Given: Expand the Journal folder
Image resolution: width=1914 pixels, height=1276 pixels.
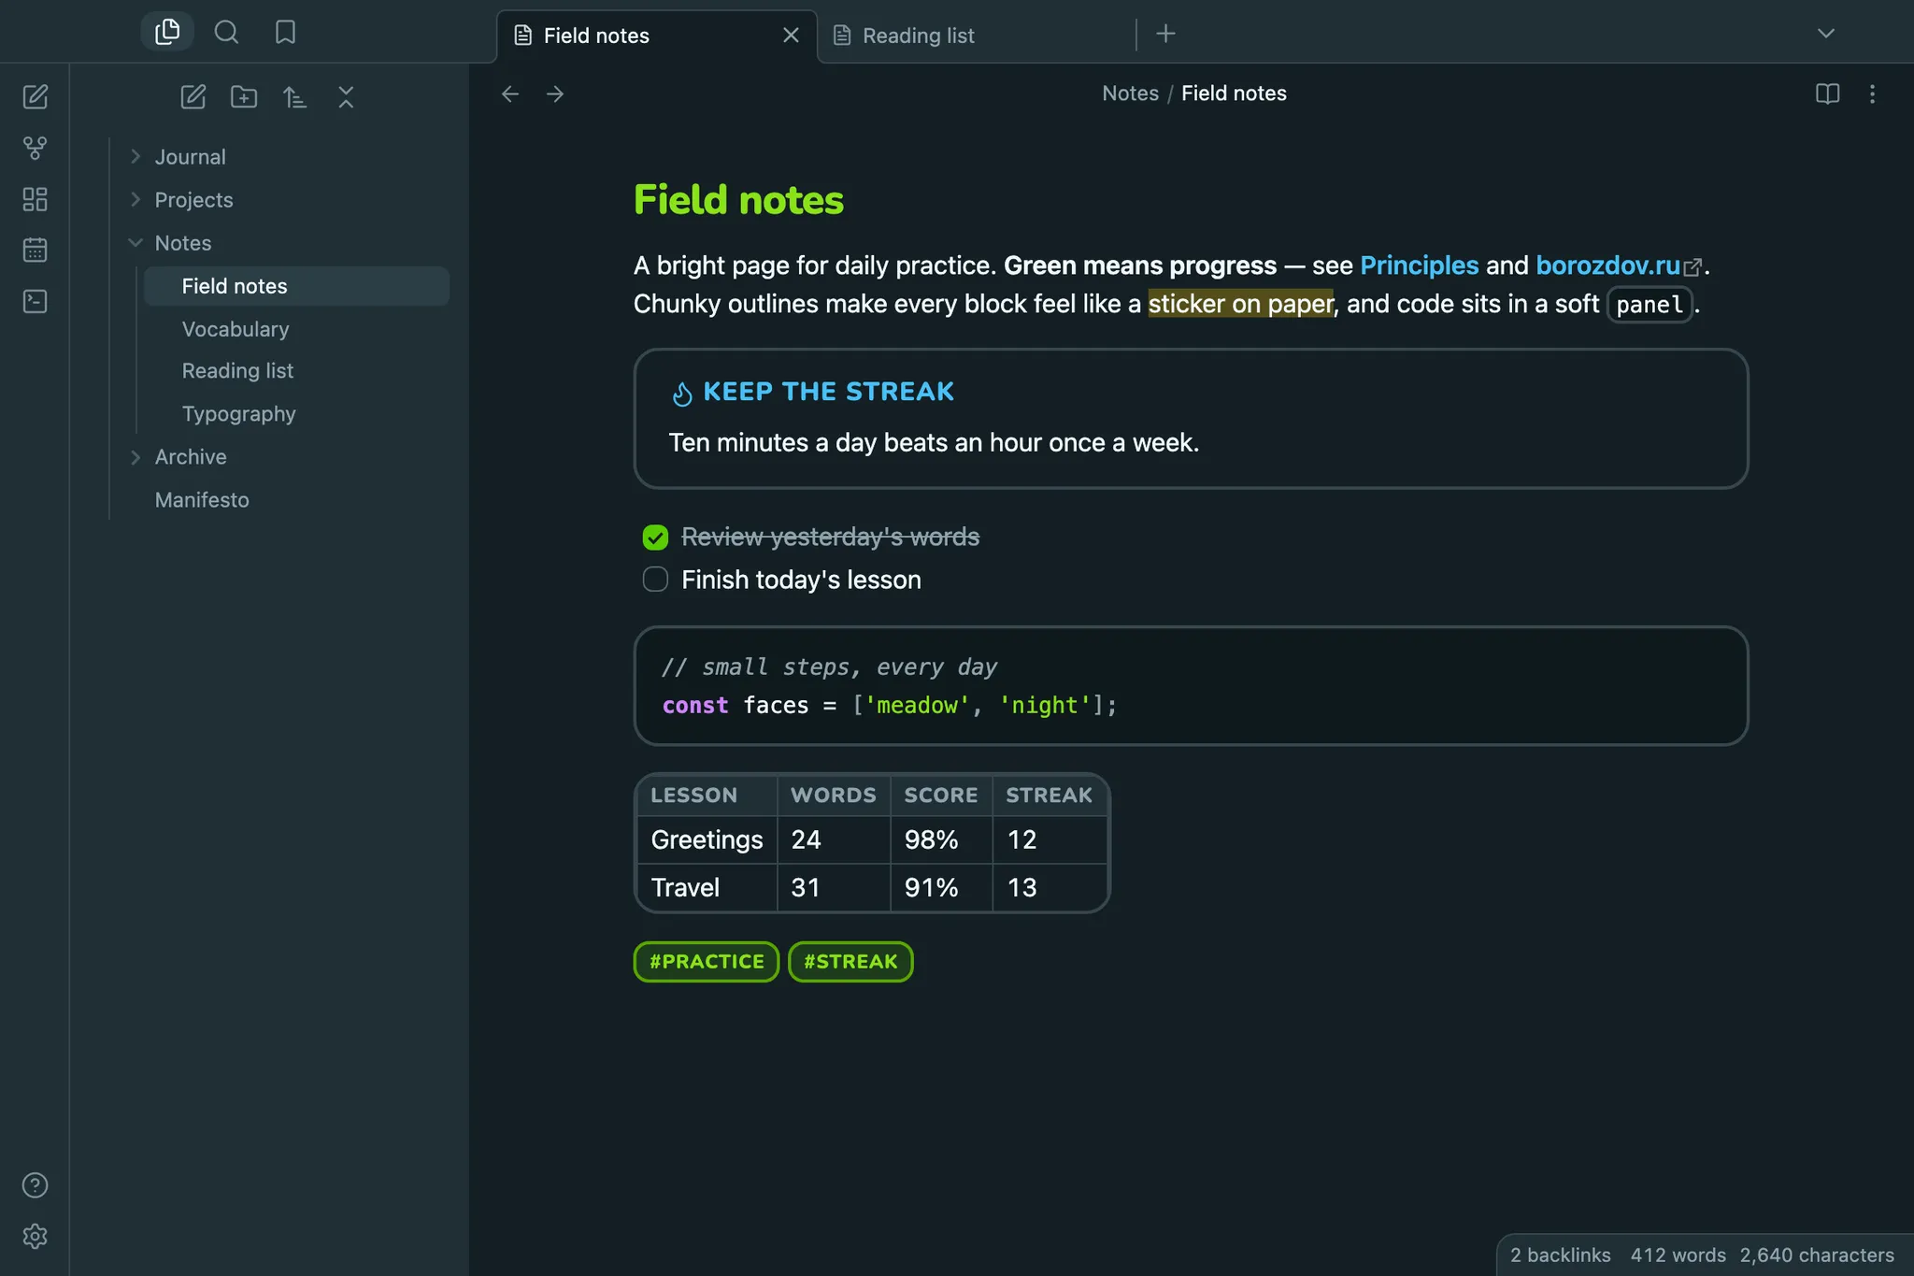Looking at the screenshot, I should coord(136,157).
